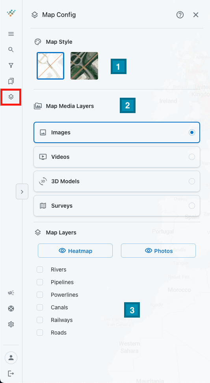Select the satellite map style thumbnail
This screenshot has height=383, width=210.
click(84, 66)
